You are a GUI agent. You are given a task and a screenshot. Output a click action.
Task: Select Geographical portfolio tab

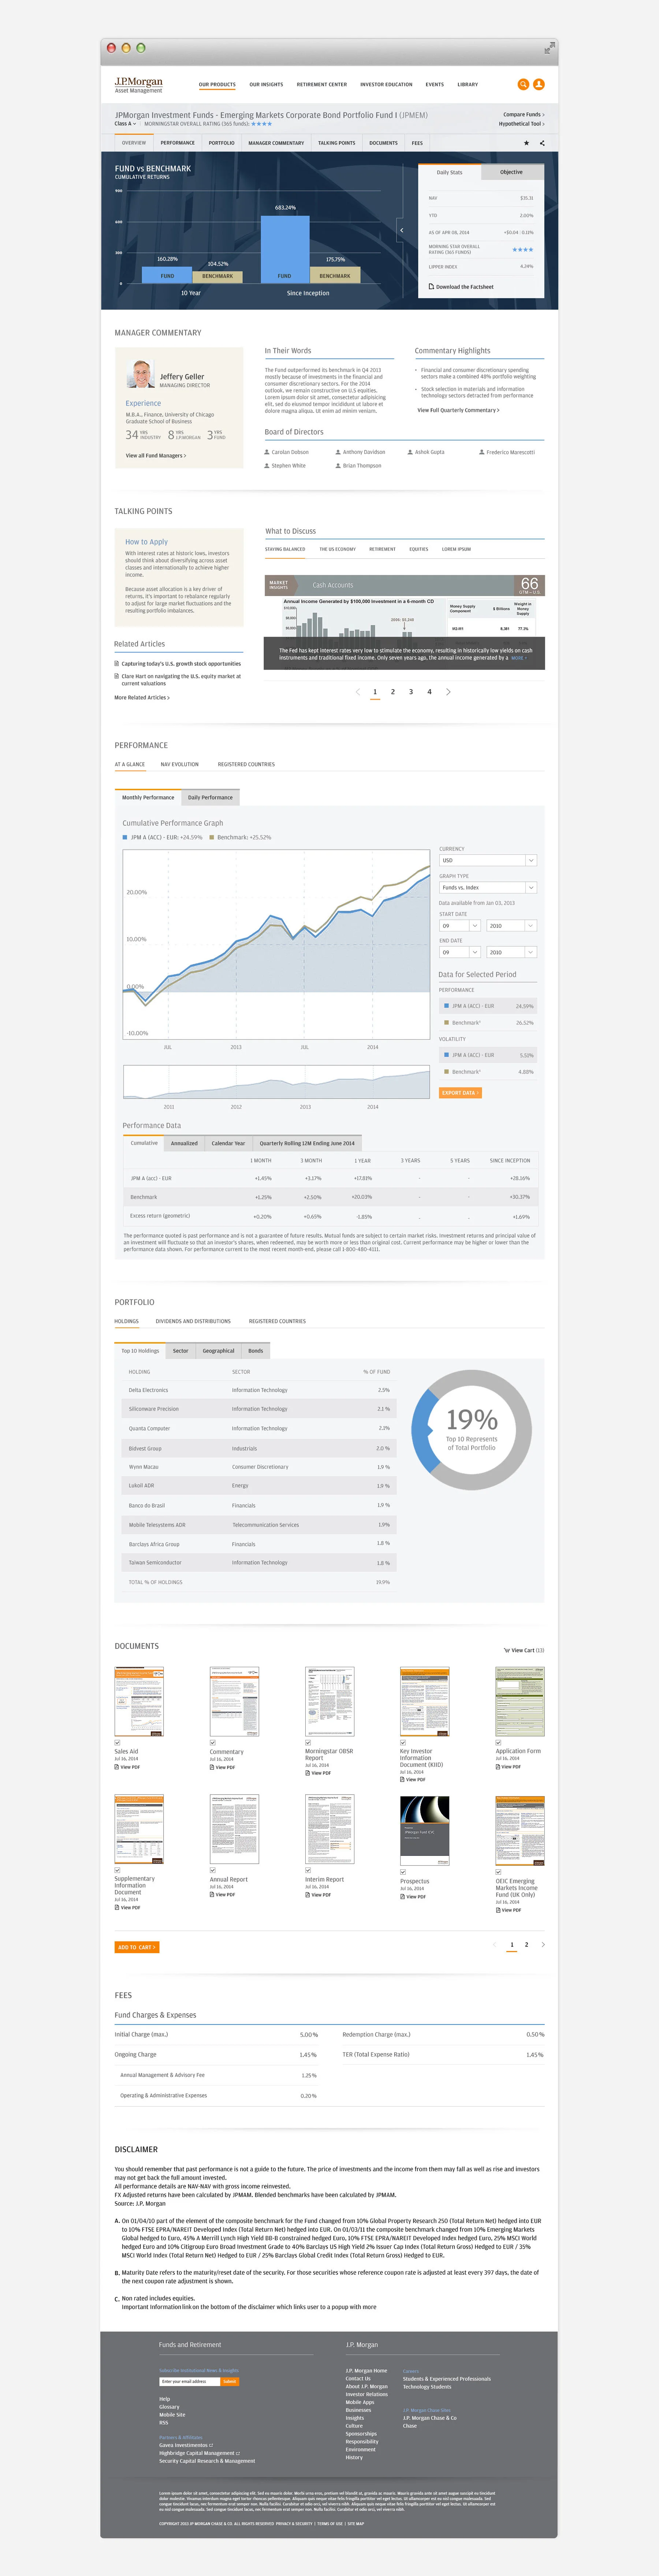pos(218,1351)
